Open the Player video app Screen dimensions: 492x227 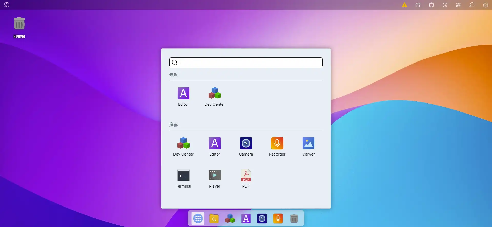[214, 176]
